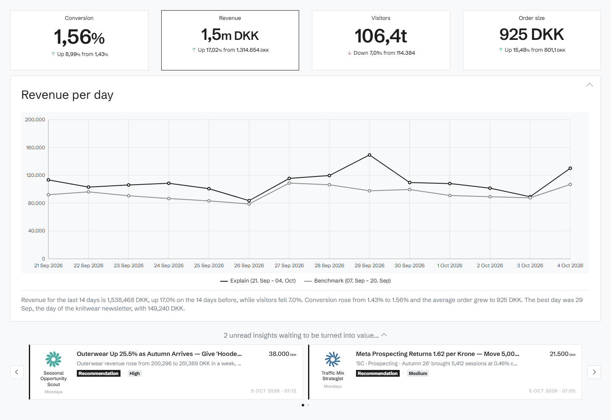
Task: Click the "Revenue per day" heading
Action: coord(67,95)
